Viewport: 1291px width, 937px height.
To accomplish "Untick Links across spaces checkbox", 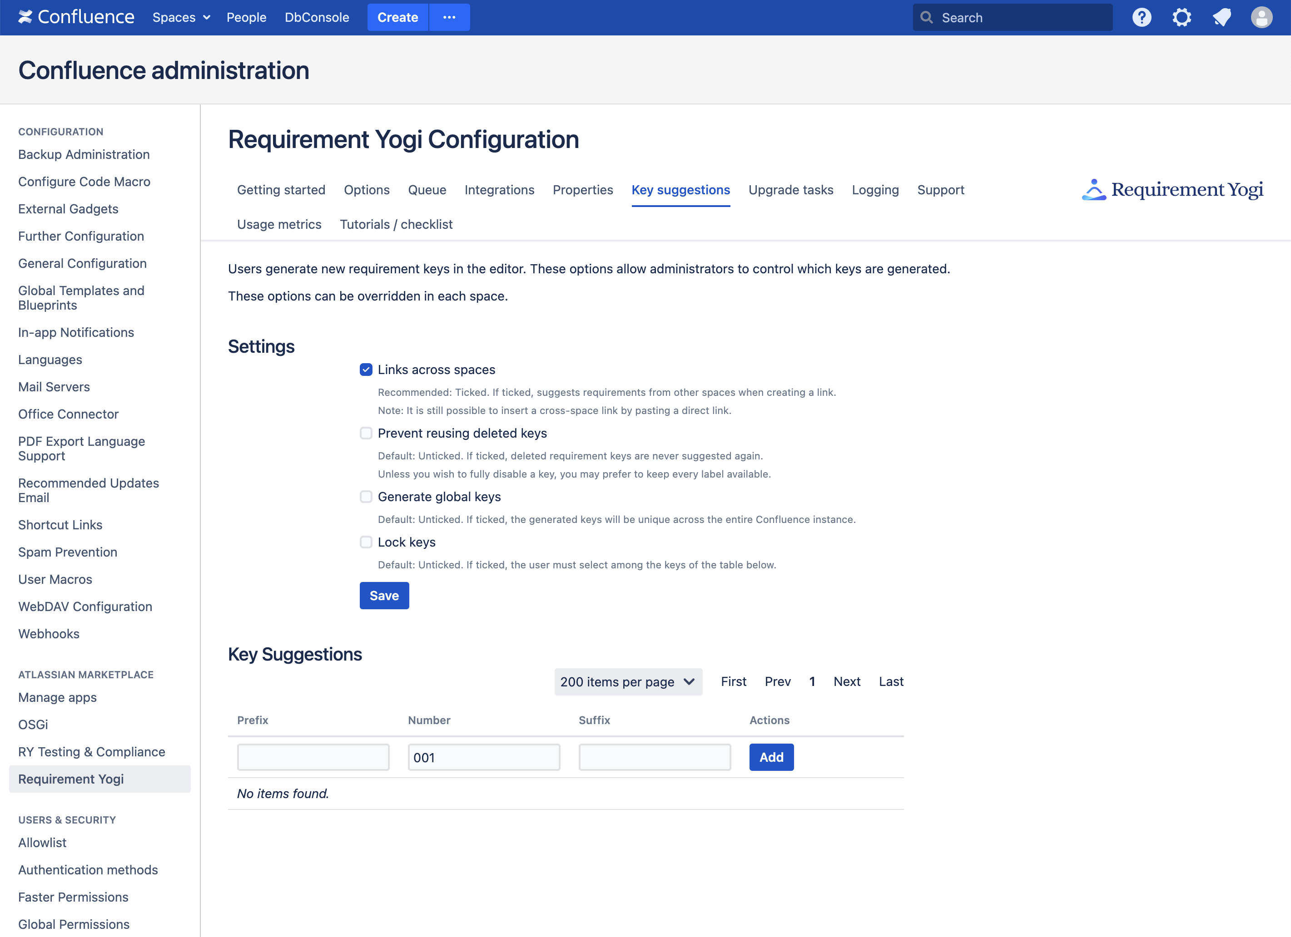I will 366,370.
